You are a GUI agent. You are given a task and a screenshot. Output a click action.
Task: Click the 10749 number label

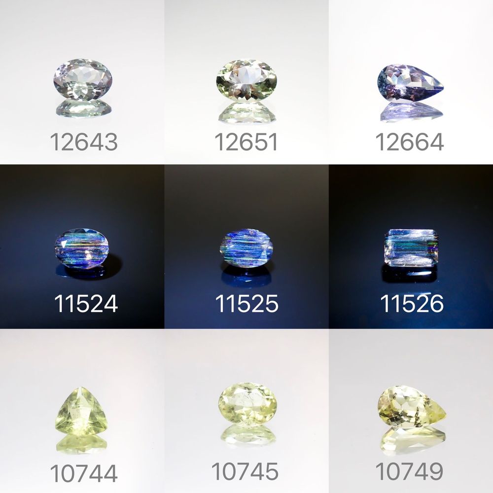click(409, 471)
